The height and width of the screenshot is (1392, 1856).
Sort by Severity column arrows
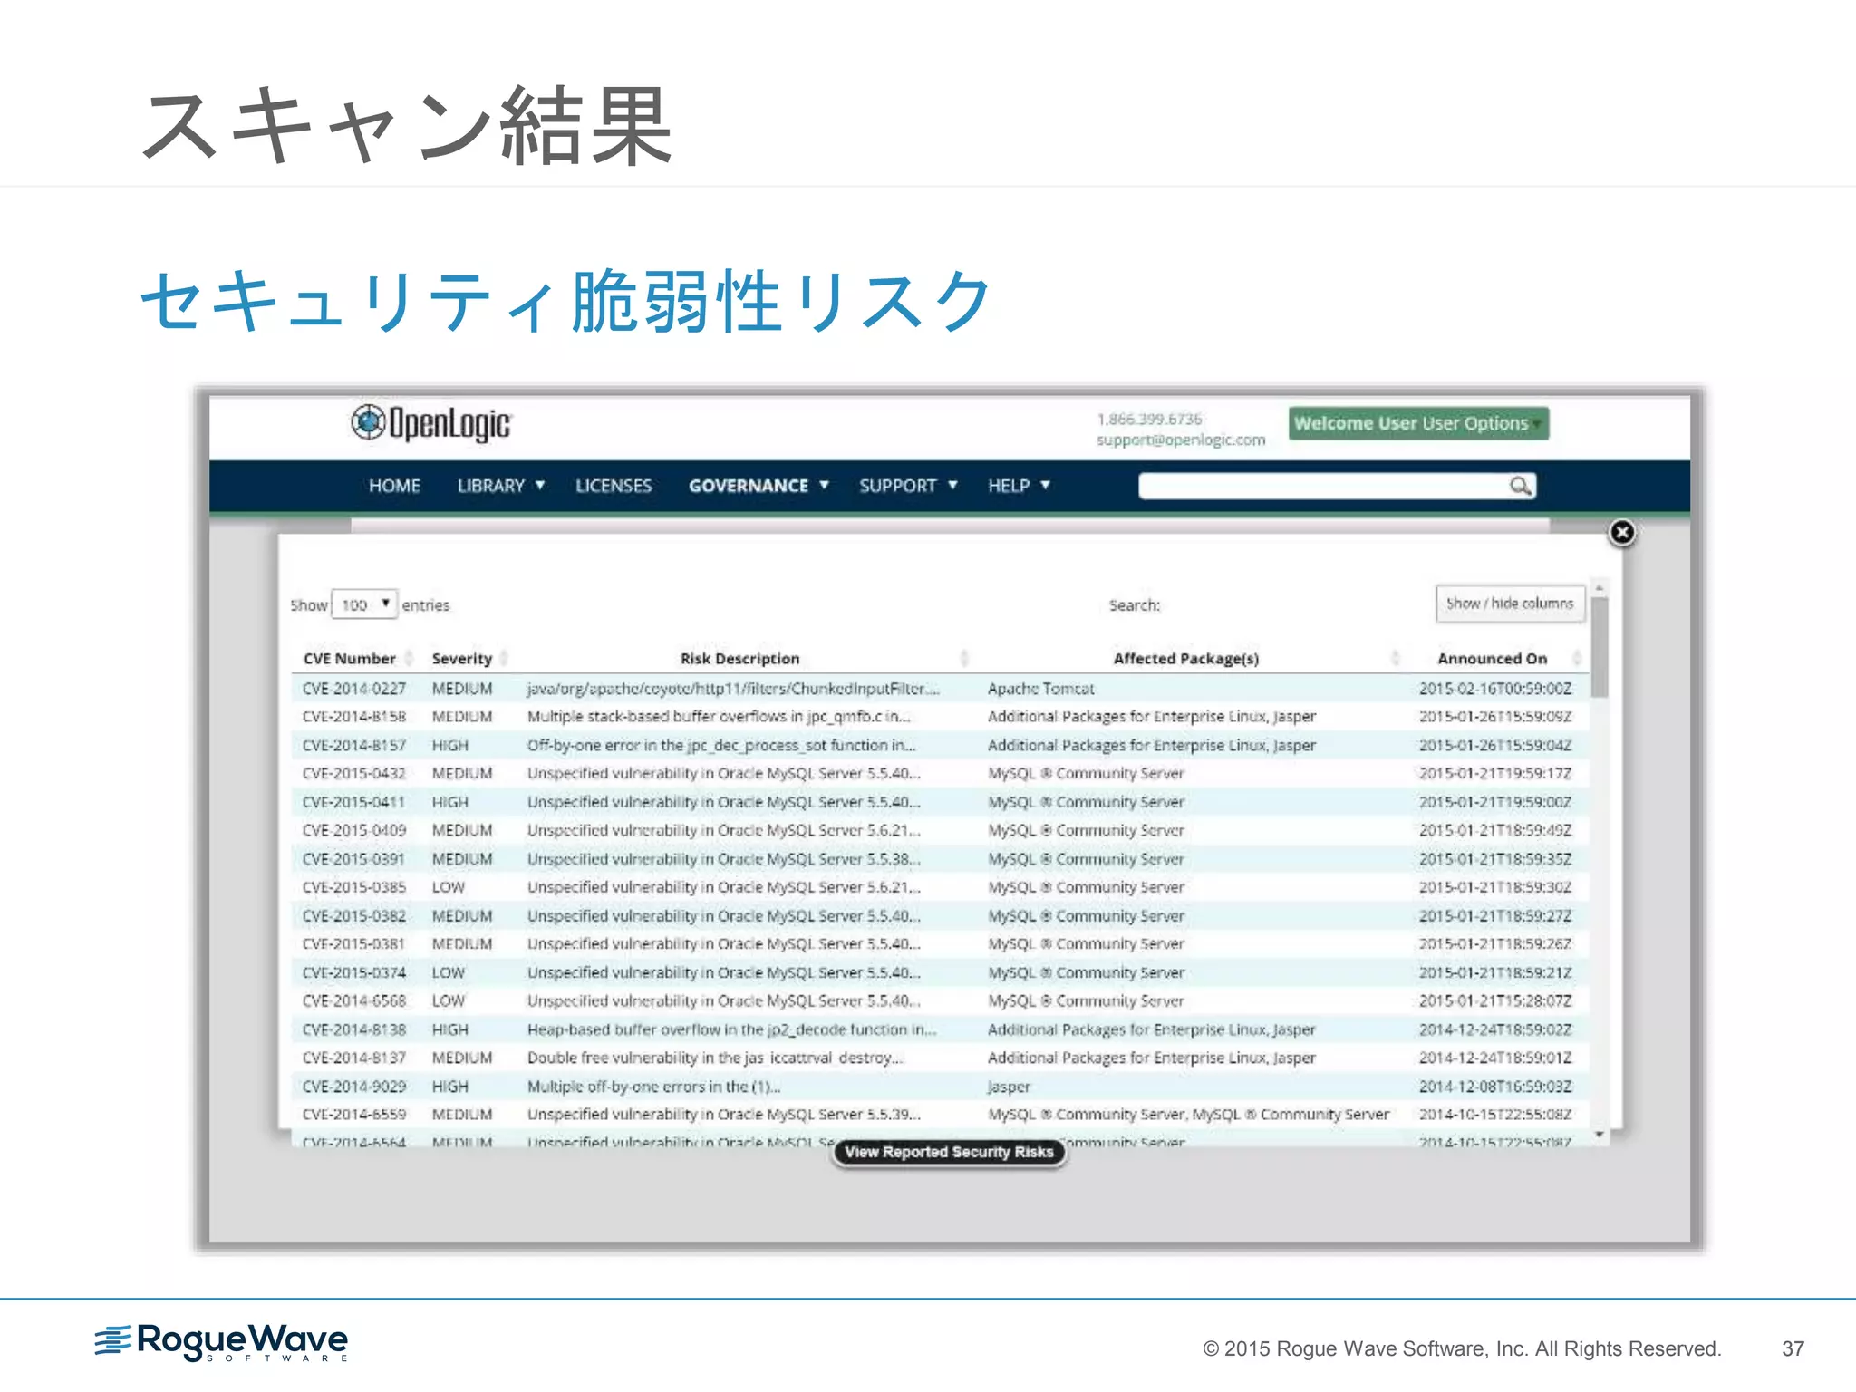coord(503,658)
